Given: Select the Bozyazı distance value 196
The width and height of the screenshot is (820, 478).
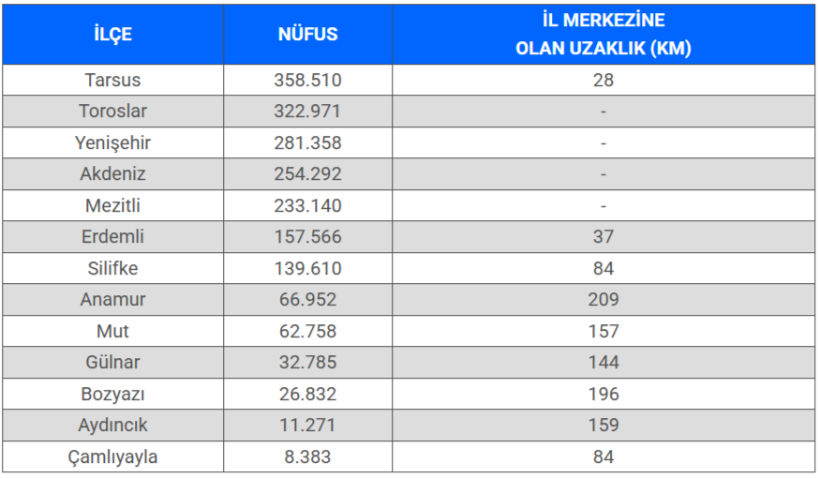Looking at the screenshot, I should point(604,394).
